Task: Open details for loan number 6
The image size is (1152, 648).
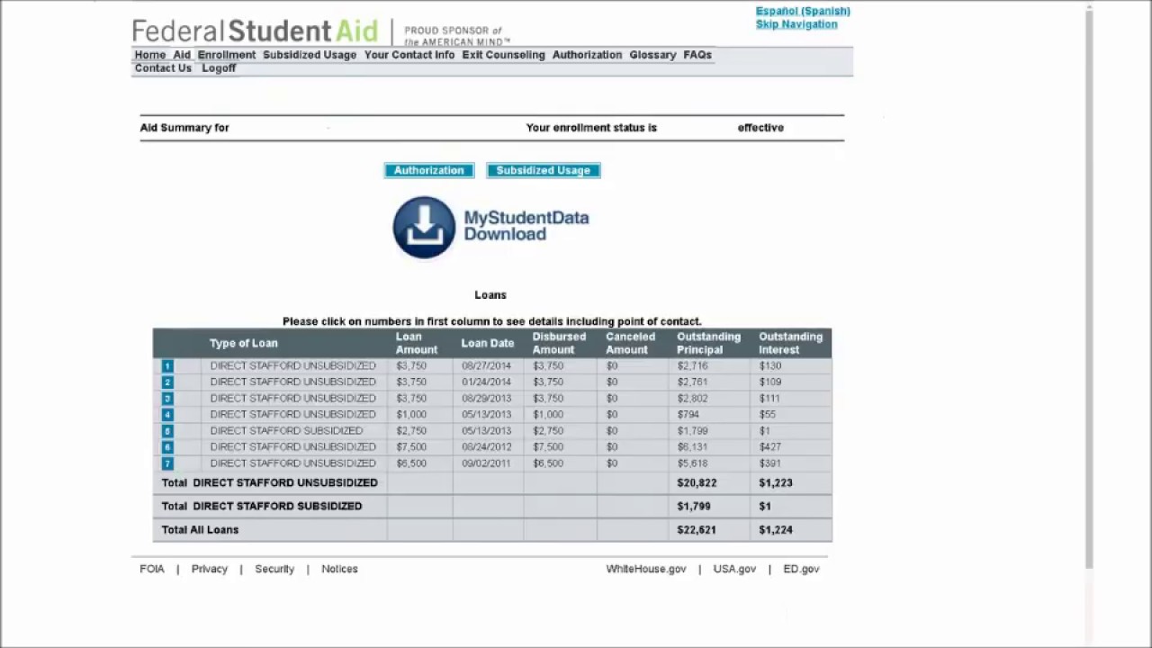Action: point(167,447)
